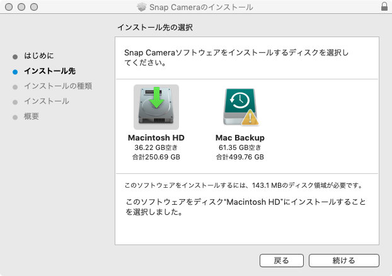The width and height of the screenshot is (392, 276).
Task: Click the 続ける (Continue) button
Action: click(x=344, y=260)
